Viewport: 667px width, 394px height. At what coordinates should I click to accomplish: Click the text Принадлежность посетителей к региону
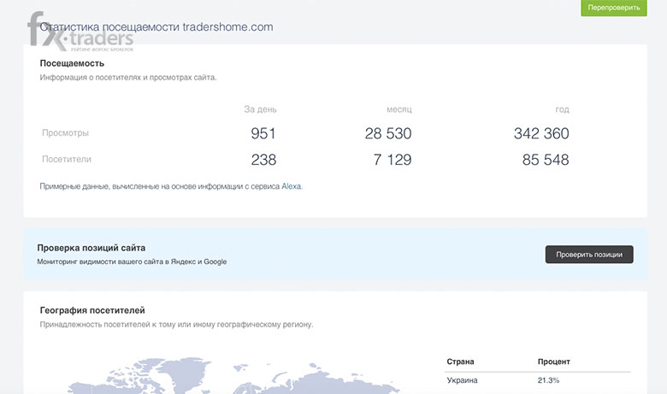pos(176,324)
